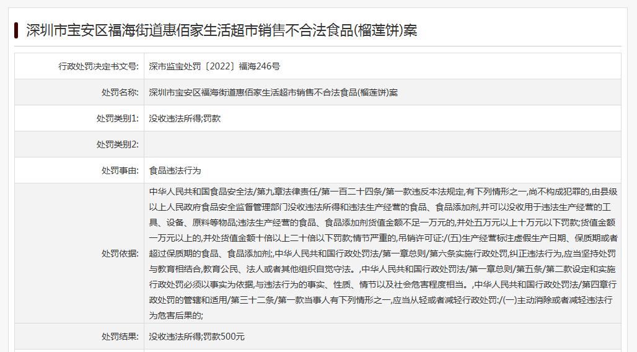
Task: Click the 处罚类别1 value 没收违法所得;罚款
Action: pyautogui.click(x=185, y=118)
